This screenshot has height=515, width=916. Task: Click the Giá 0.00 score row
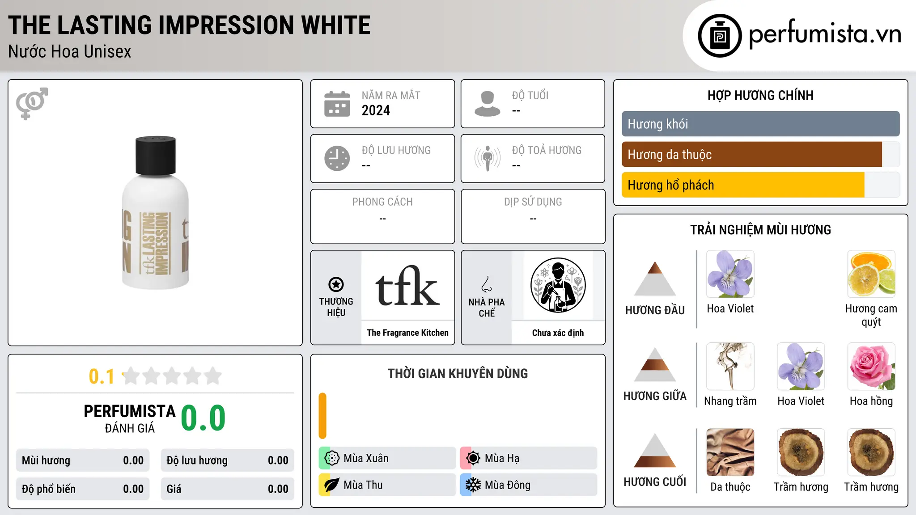click(x=227, y=489)
